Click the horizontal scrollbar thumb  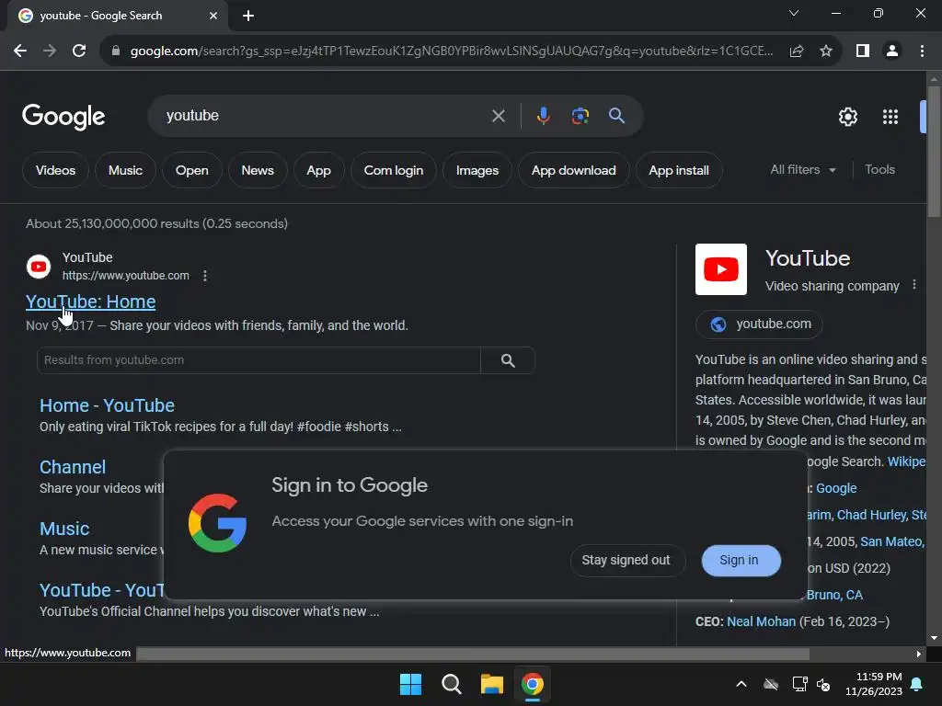(x=473, y=654)
